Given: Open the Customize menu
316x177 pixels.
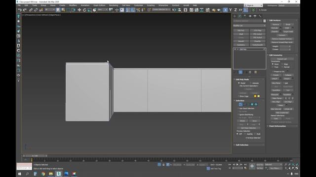Looking at the screenshot, I should tap(138, 5).
